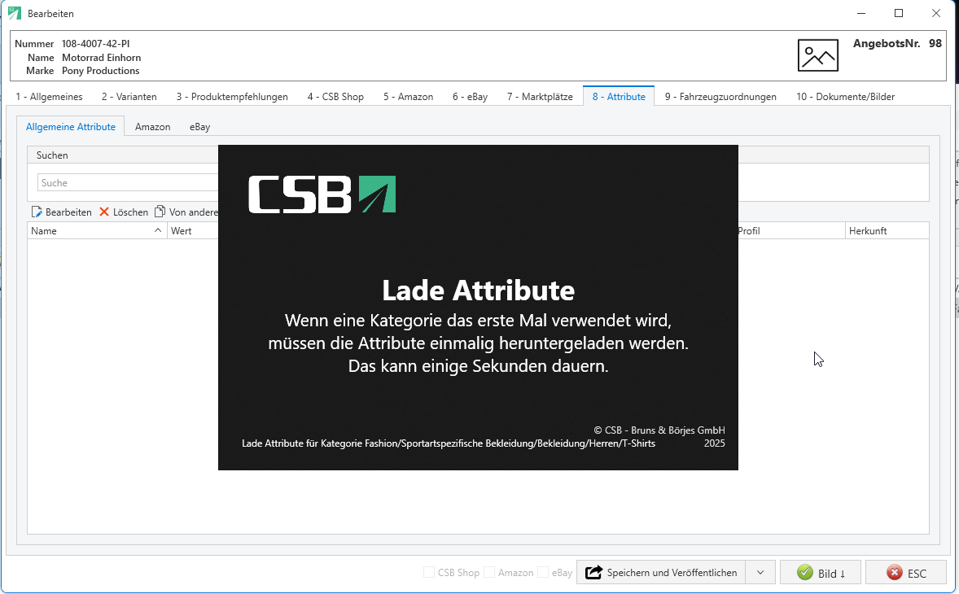The width and height of the screenshot is (959, 594).
Task: Go to the 4 - CSB Shop tab
Action: [335, 97]
